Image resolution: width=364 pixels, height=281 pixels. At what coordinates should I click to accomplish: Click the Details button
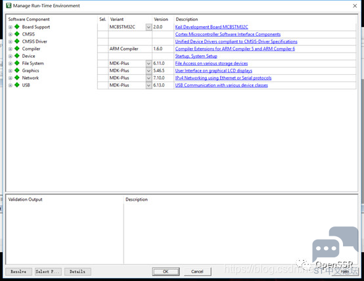click(x=78, y=272)
